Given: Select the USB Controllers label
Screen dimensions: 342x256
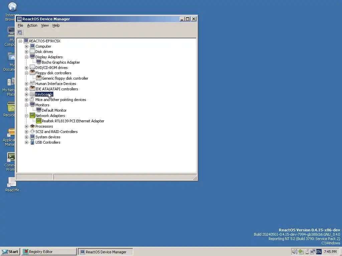Looking at the screenshot, I should tap(48, 142).
